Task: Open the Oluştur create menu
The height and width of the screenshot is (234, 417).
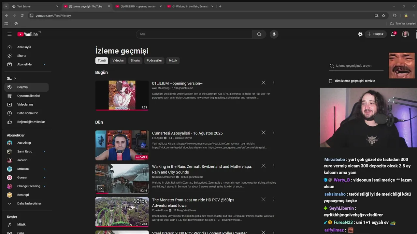Action: coord(375,34)
